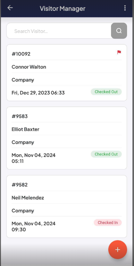Click the magnifier search button
Image resolution: width=134 pixels, height=266 pixels.
119,31
